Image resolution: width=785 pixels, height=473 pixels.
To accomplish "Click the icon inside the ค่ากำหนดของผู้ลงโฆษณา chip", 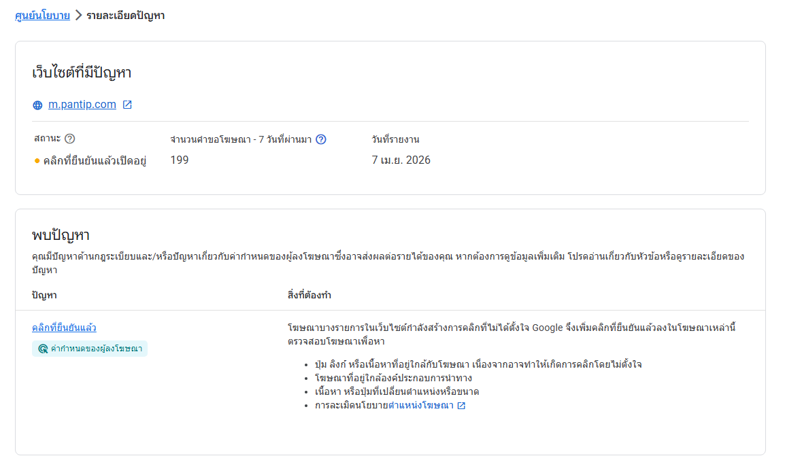I will [x=43, y=349].
